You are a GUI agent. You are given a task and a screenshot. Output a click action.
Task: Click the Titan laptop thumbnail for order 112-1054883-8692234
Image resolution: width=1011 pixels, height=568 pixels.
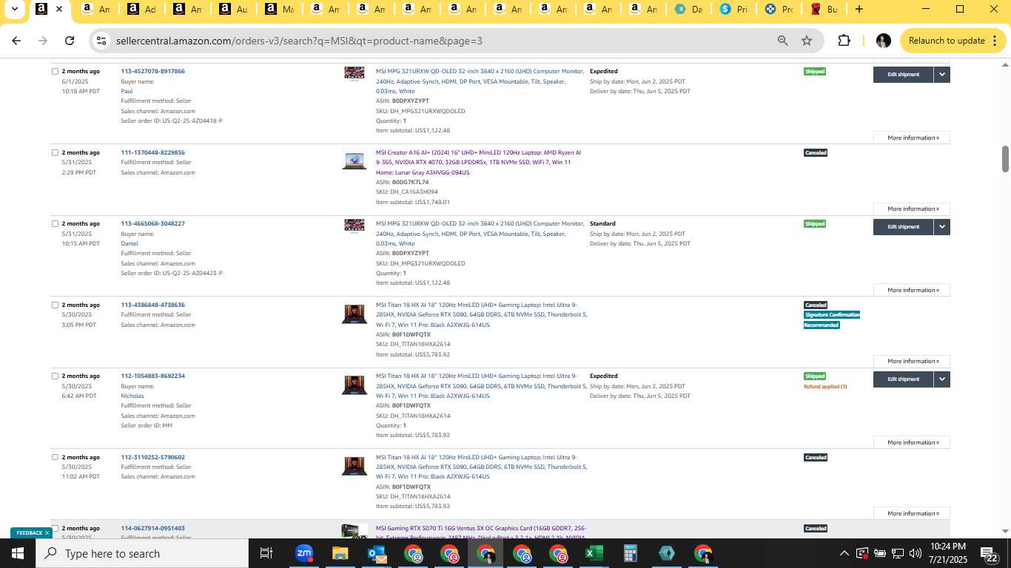click(x=355, y=385)
